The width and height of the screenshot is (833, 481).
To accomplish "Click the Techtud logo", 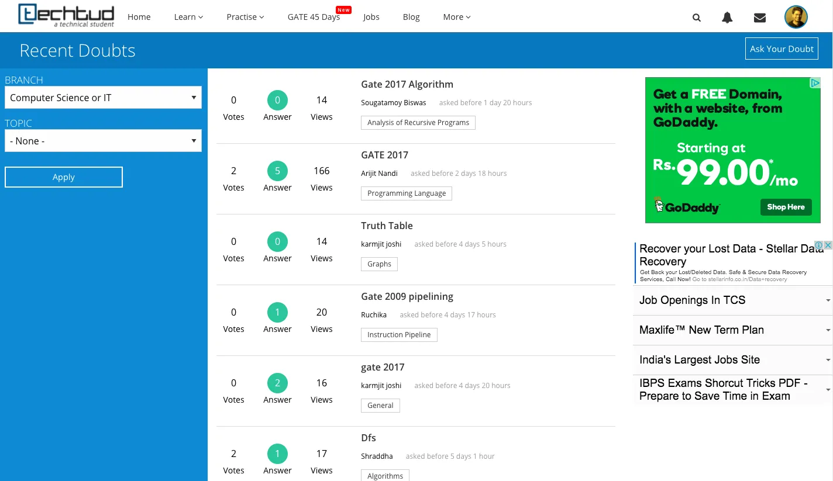I will 66,16.
